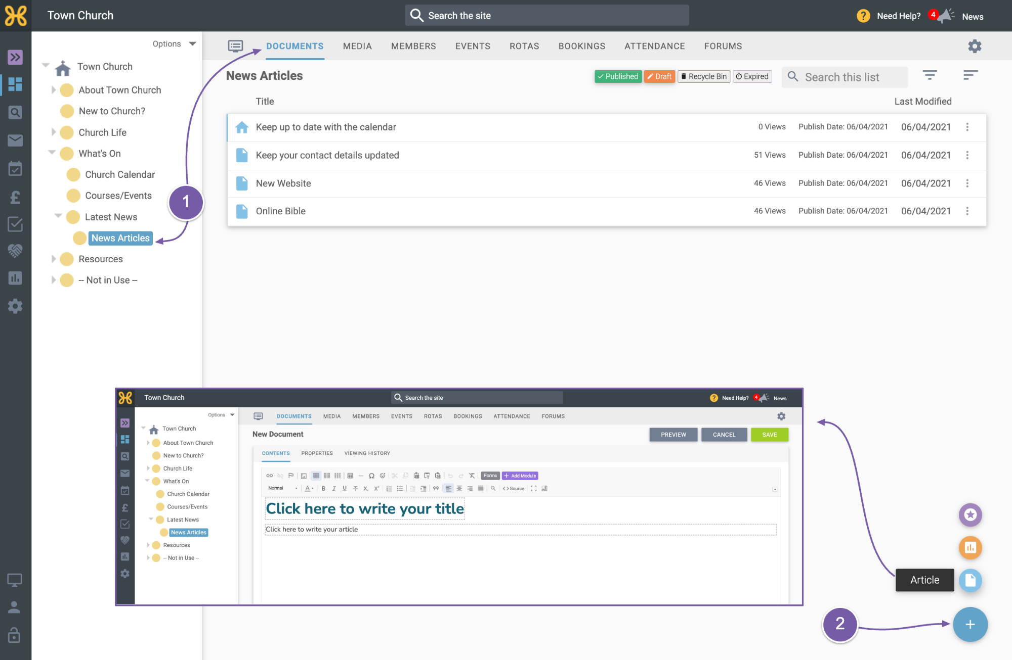Viewport: 1012px width, 660px height.
Task: Open the settings gear right of the FORUMS tab
Action: point(975,46)
